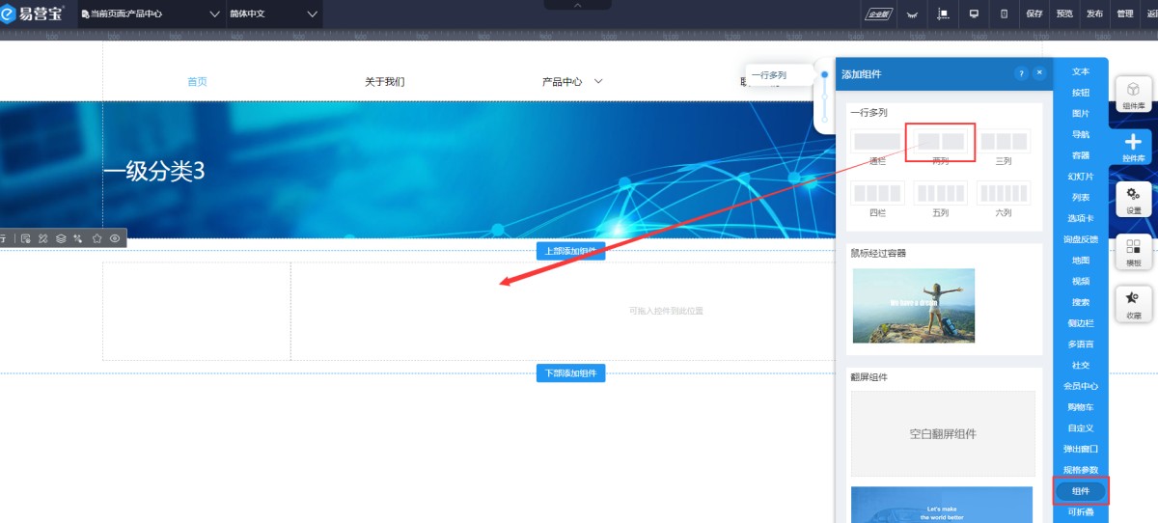Click the layers icon in floating toolbar
This screenshot has width=1158, height=523.
click(x=60, y=237)
